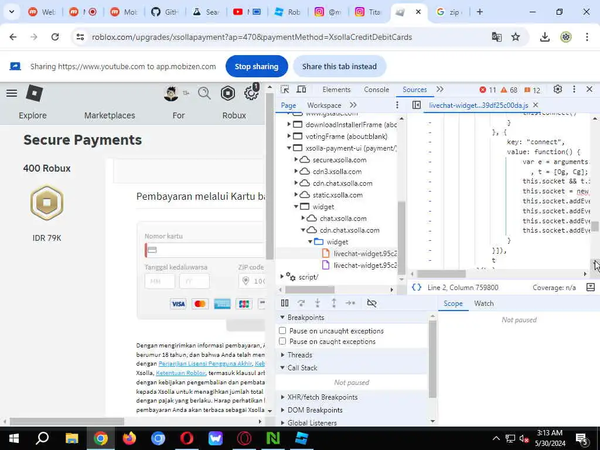Expand cdn3.xsolla.com tree node
600x450 pixels.
(x=296, y=172)
